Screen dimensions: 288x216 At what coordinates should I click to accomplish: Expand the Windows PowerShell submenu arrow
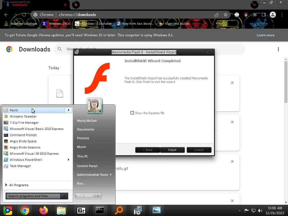[69, 160]
